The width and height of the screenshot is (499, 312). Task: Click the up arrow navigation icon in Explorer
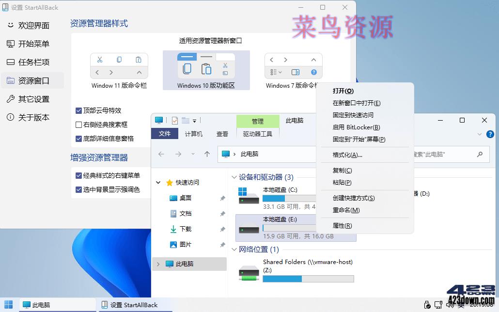tap(207, 155)
